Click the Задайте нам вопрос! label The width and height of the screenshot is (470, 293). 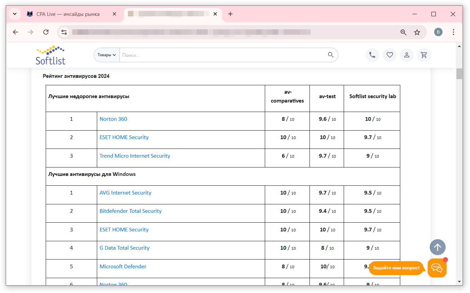point(396,268)
